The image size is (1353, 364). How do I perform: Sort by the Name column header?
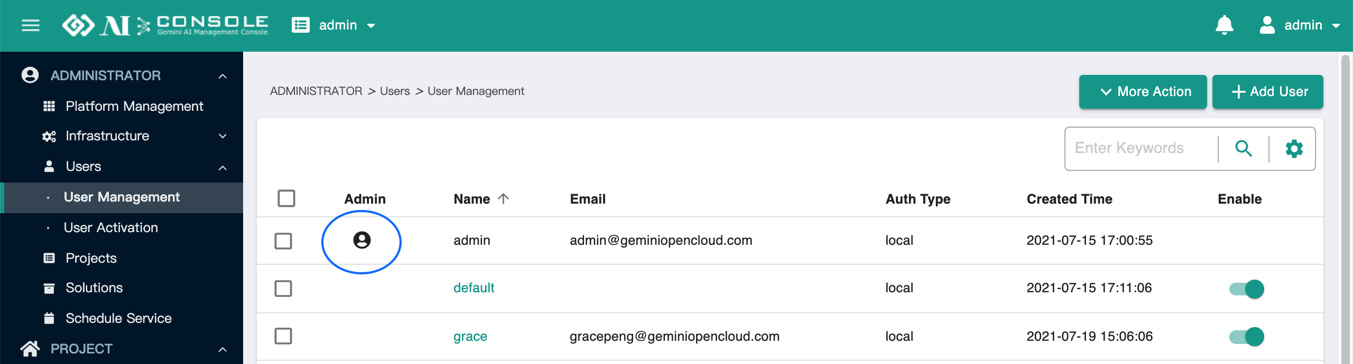471,199
